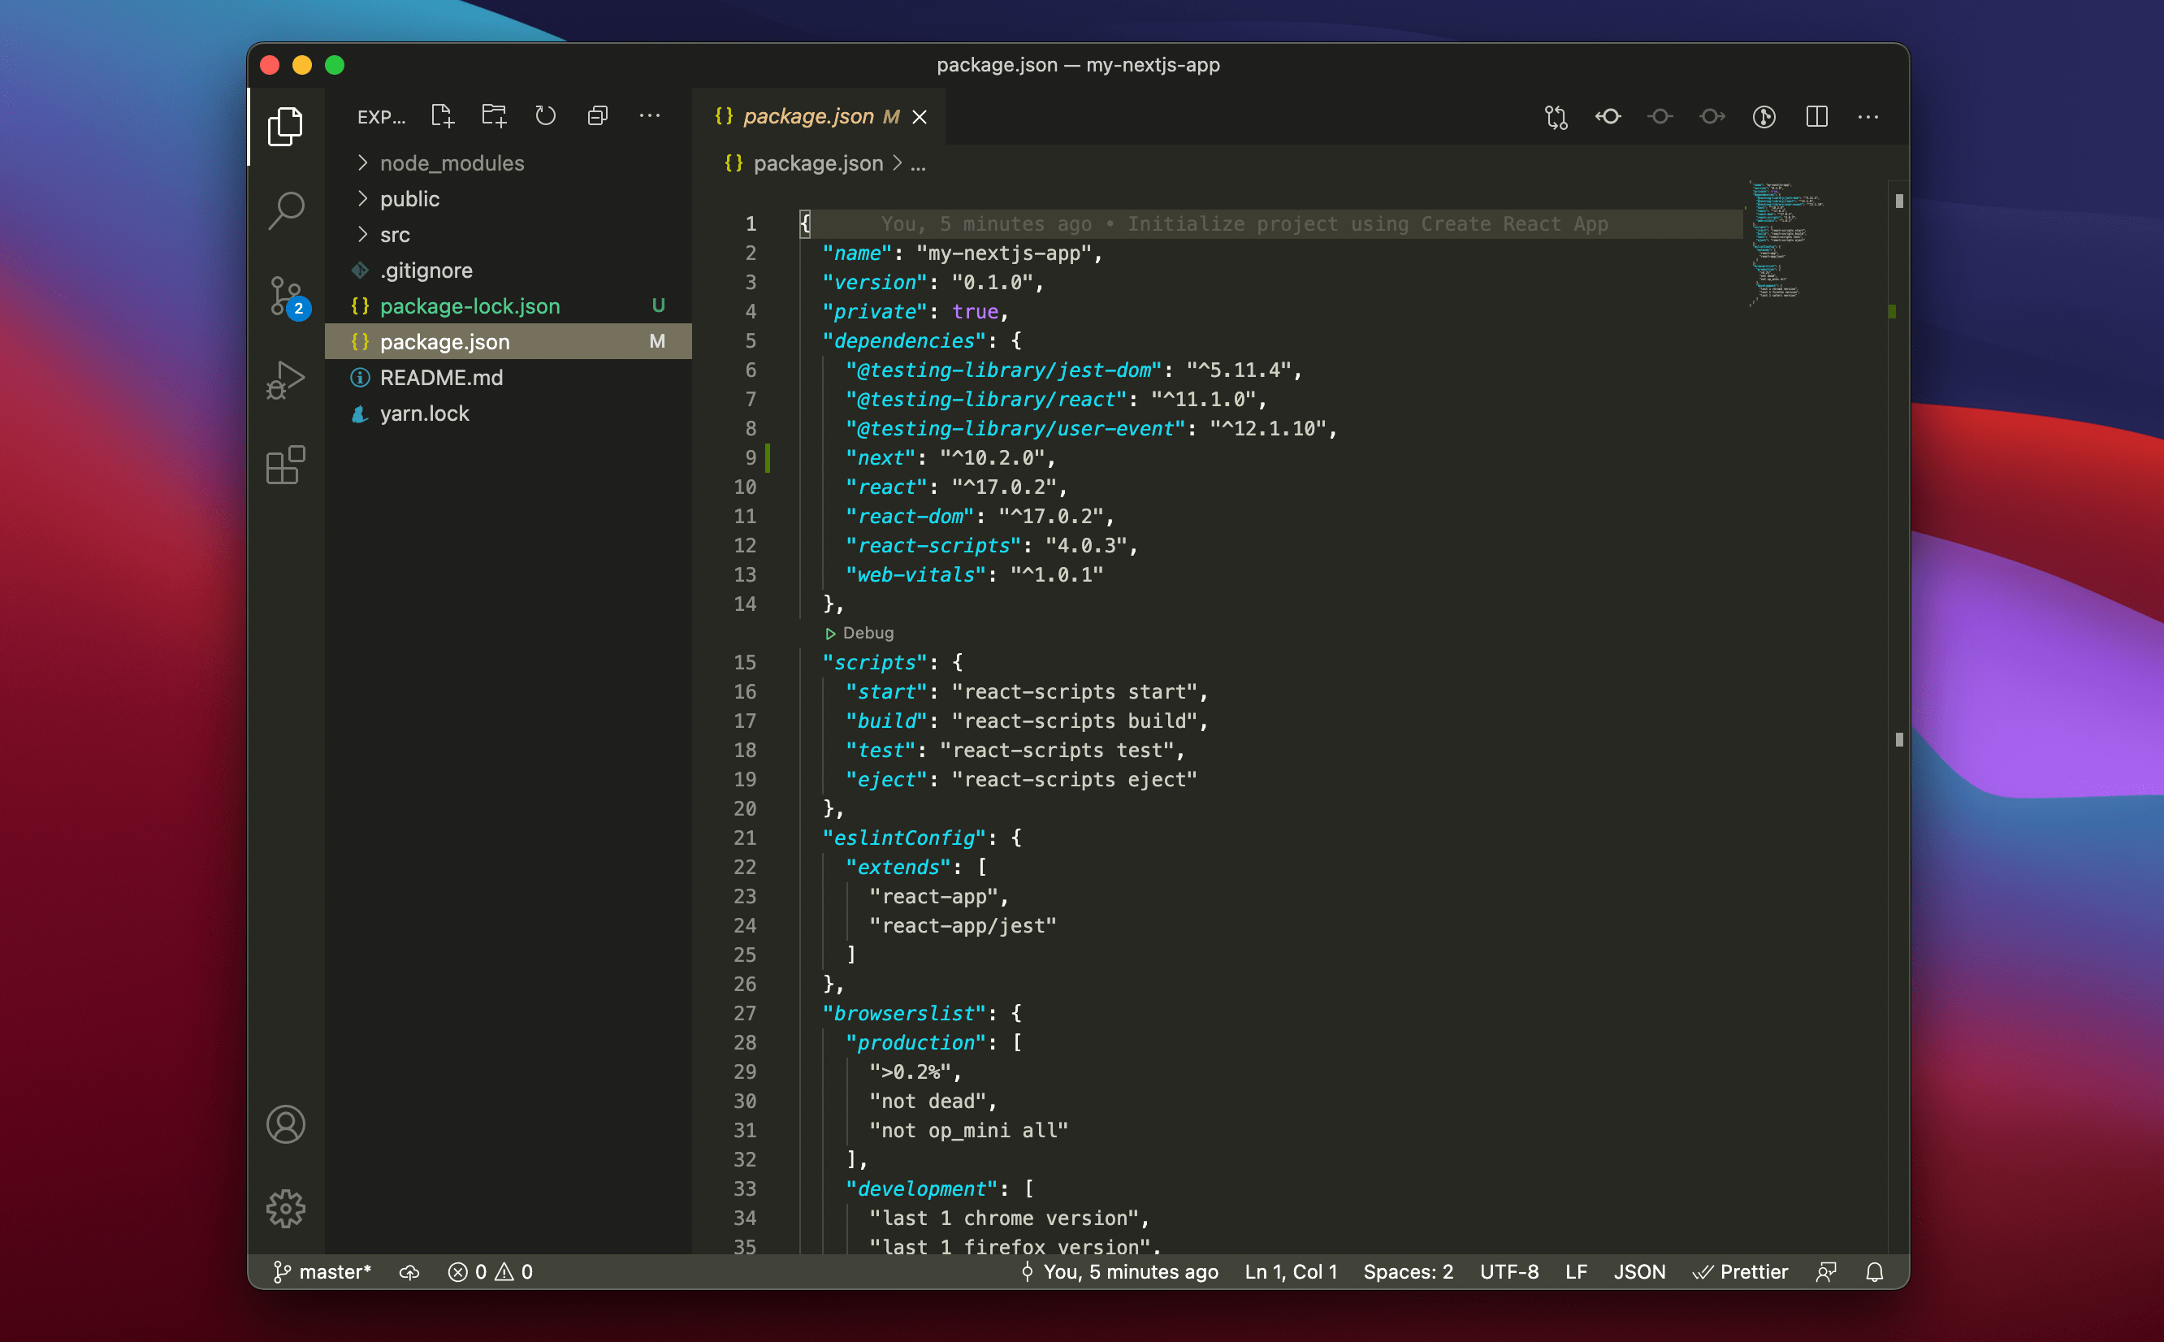Click the master branch in status bar
2164x1342 pixels.
pyautogui.click(x=323, y=1272)
